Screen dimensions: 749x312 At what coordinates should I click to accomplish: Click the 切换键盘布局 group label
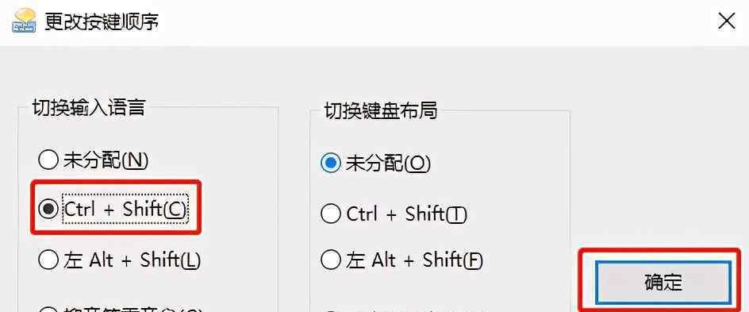pyautogui.click(x=381, y=110)
